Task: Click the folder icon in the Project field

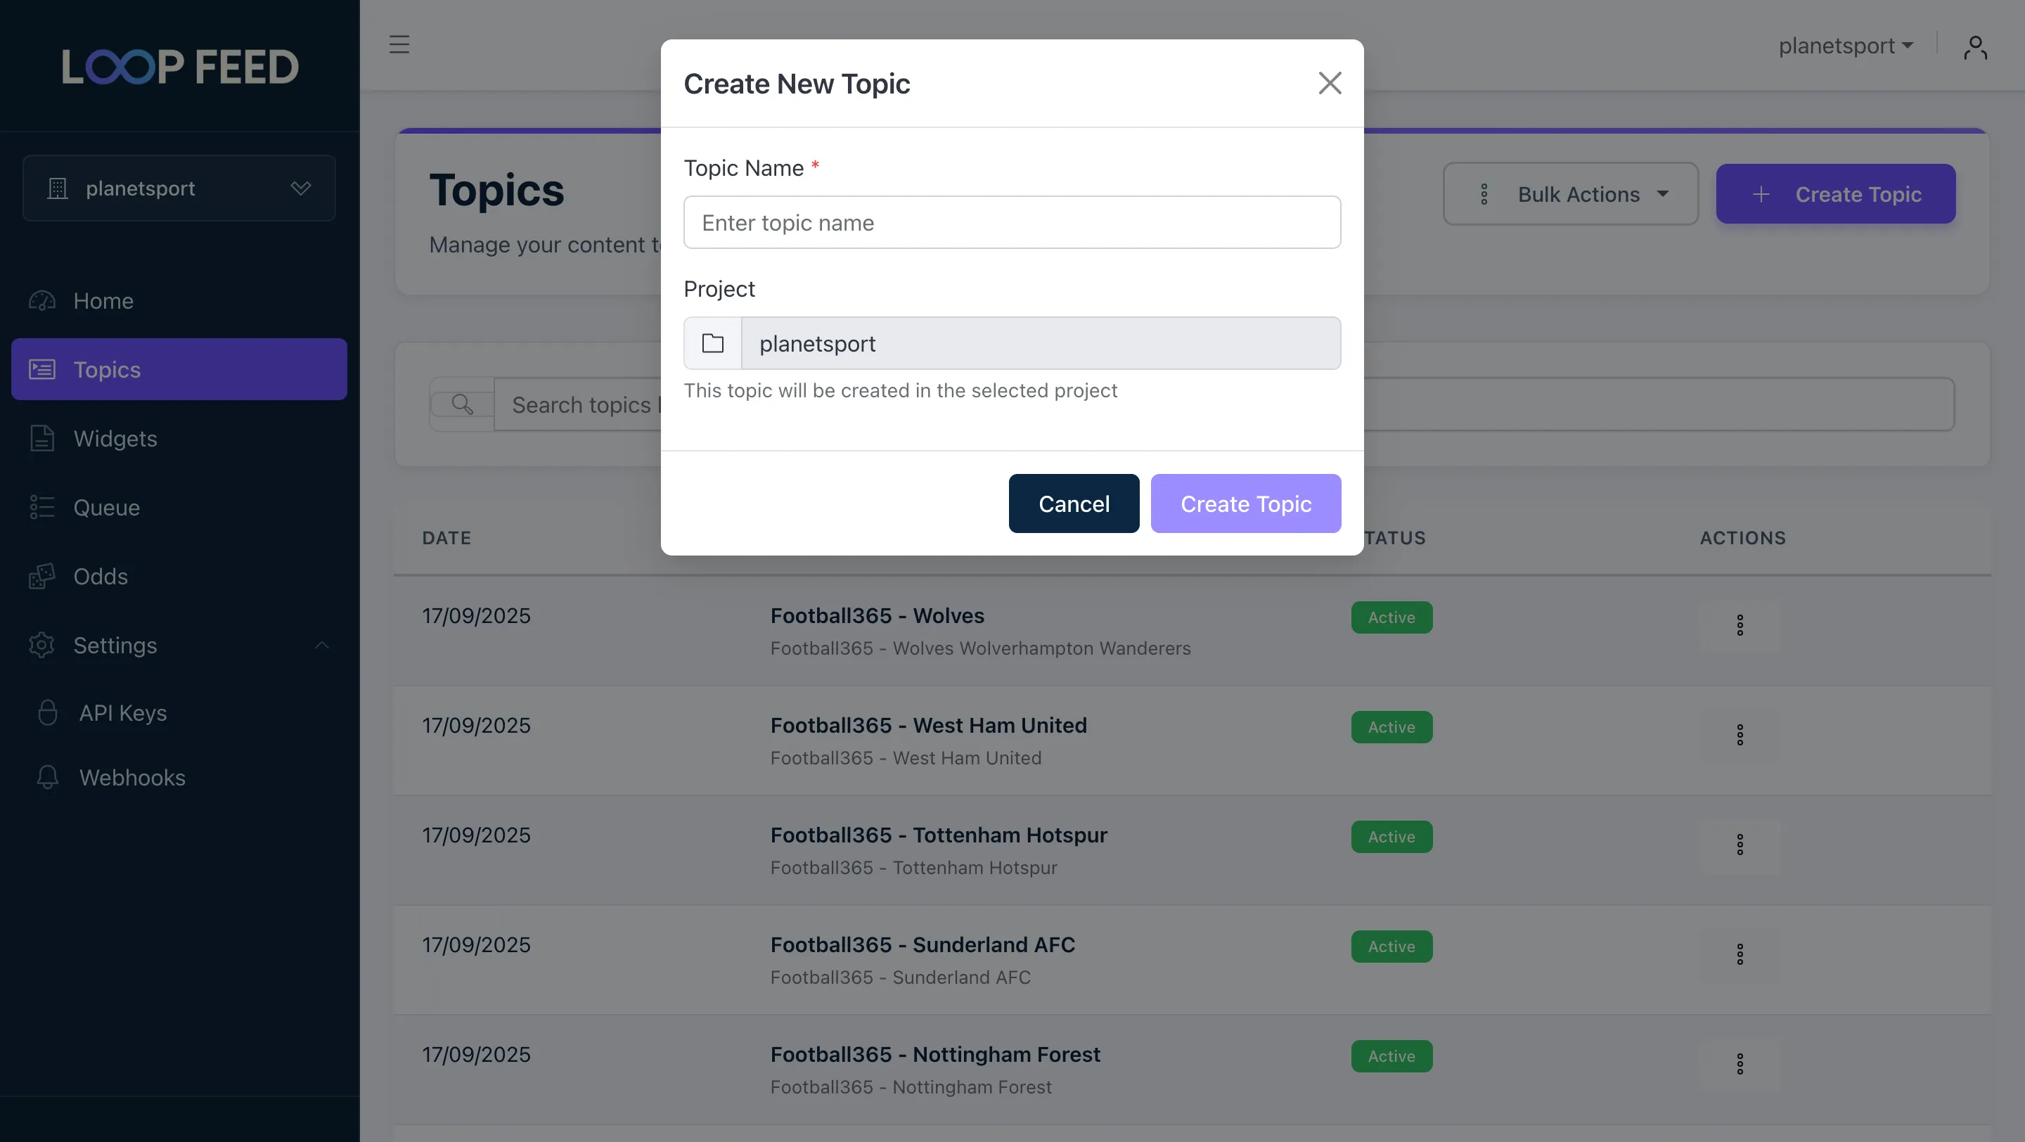Action: (712, 343)
